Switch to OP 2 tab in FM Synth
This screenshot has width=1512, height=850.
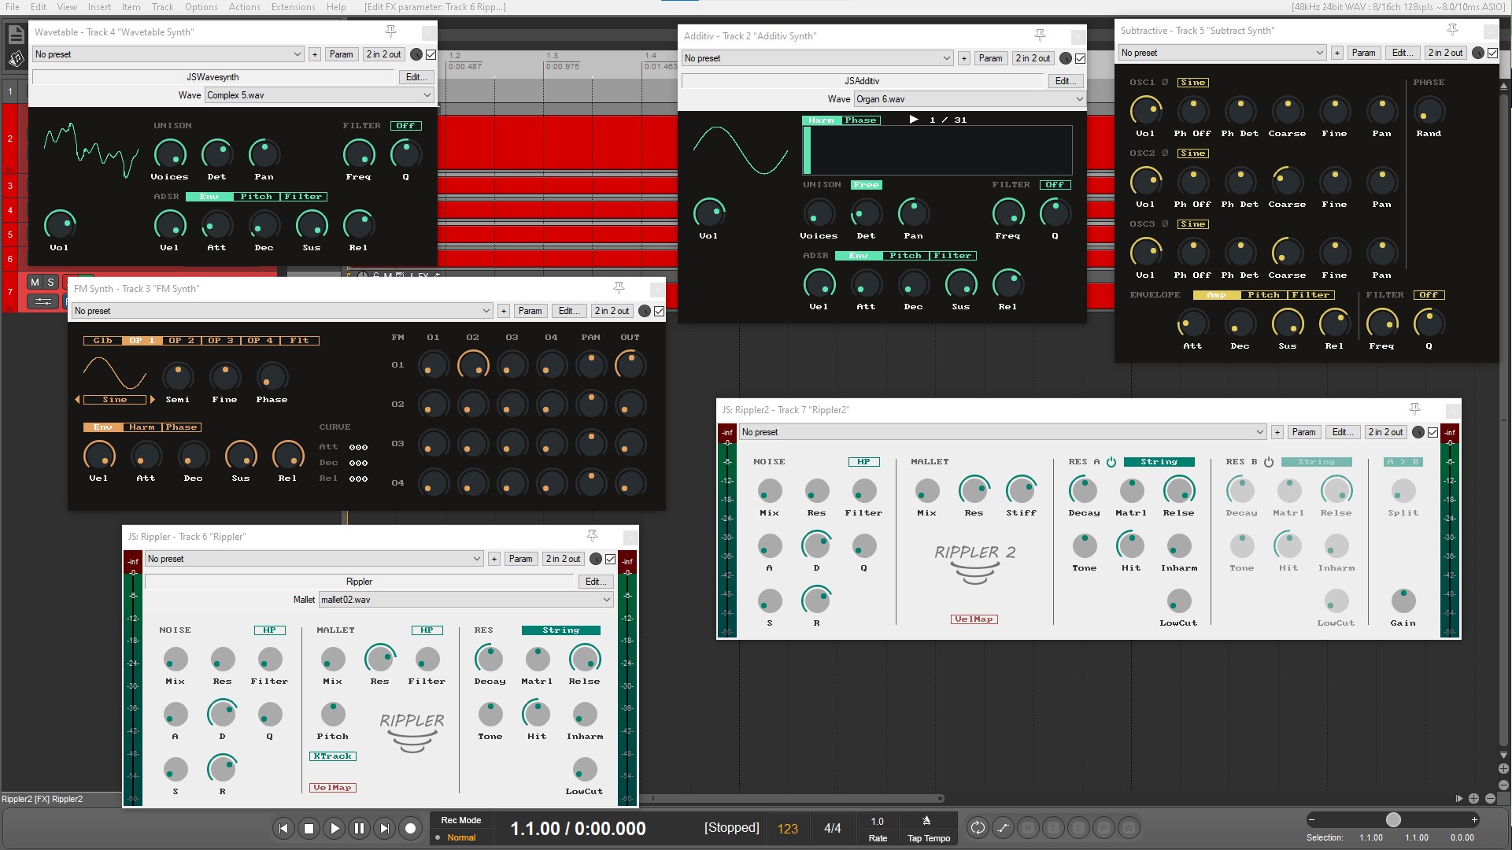tap(181, 341)
